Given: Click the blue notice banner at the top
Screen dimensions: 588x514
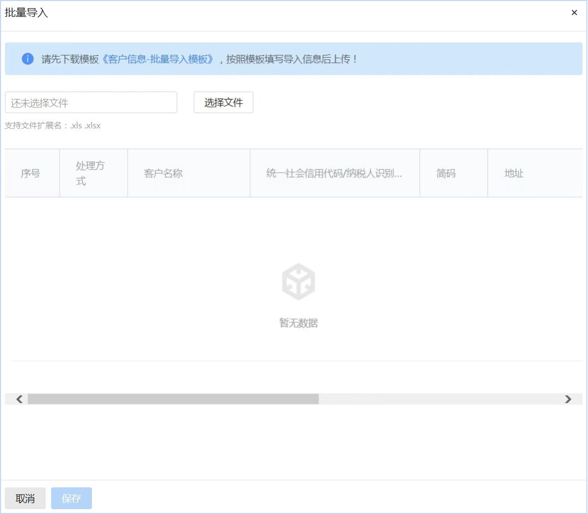Looking at the screenshot, I should pyautogui.click(x=294, y=59).
